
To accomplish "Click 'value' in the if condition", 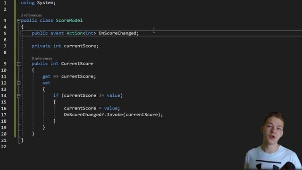I will (x=113, y=95).
